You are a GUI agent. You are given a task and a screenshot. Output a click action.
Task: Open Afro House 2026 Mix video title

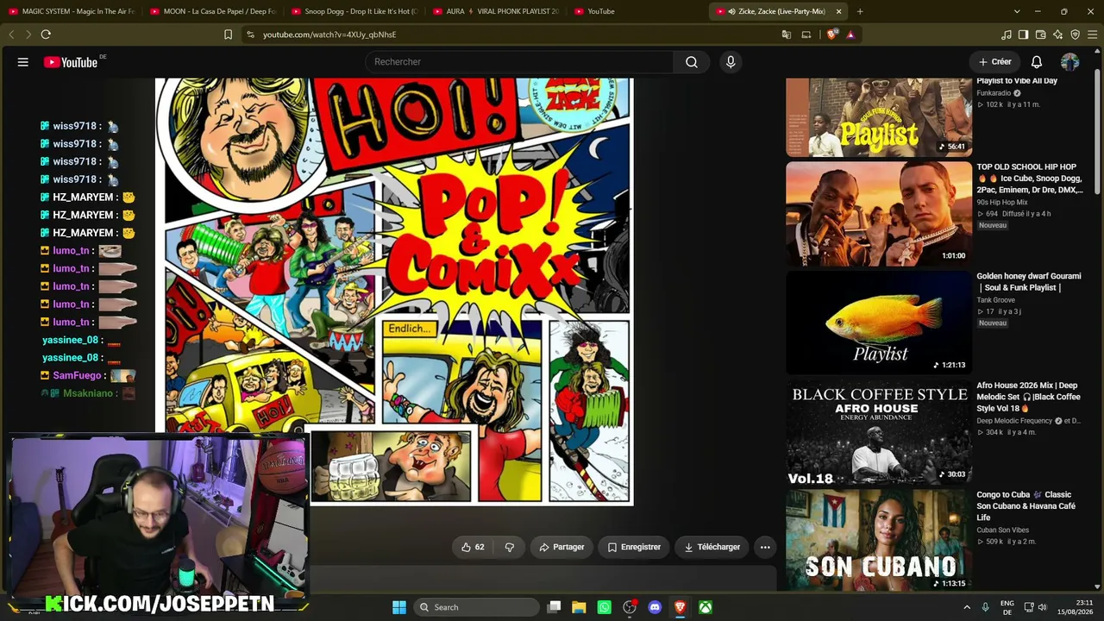coord(1028,397)
